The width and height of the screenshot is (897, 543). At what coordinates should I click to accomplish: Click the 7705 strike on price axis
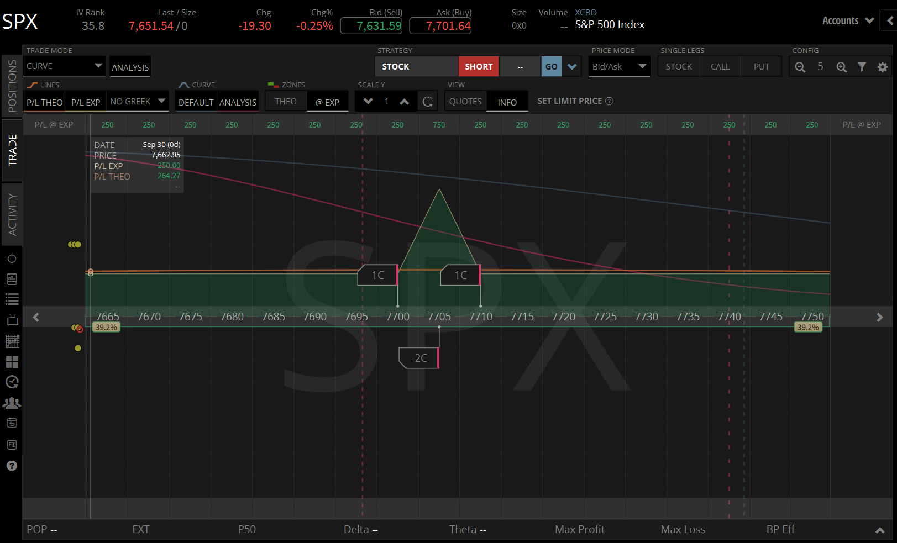pos(439,317)
